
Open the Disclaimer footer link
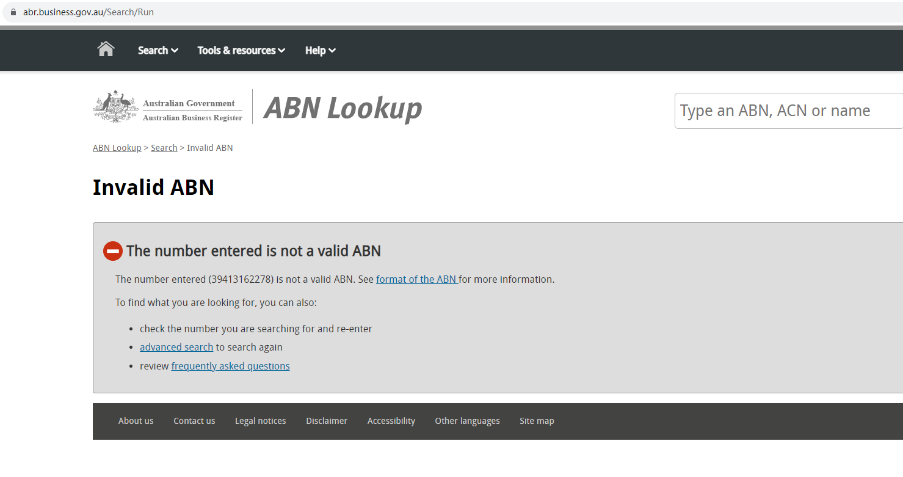pos(327,421)
